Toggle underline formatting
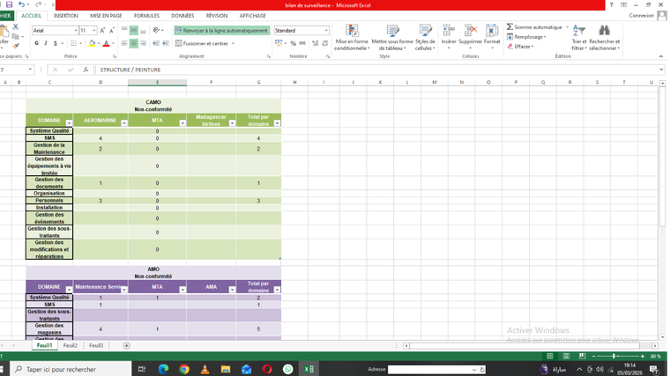 pyautogui.click(x=56, y=43)
